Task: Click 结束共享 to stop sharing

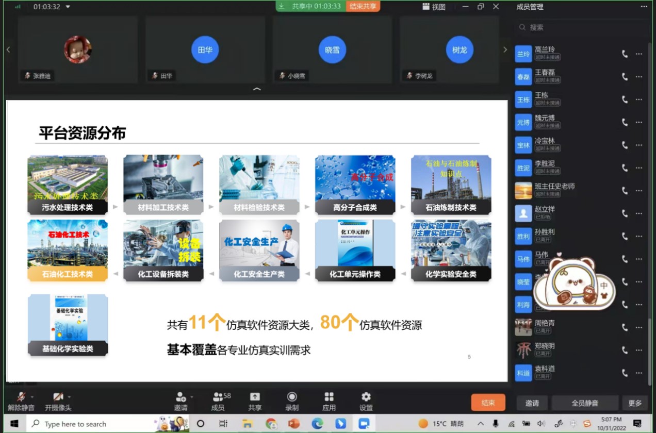Action: click(x=363, y=6)
